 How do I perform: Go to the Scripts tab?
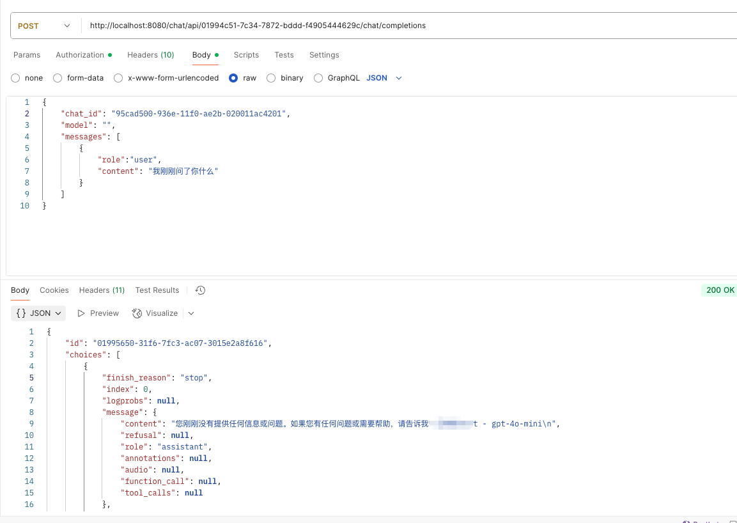click(246, 55)
